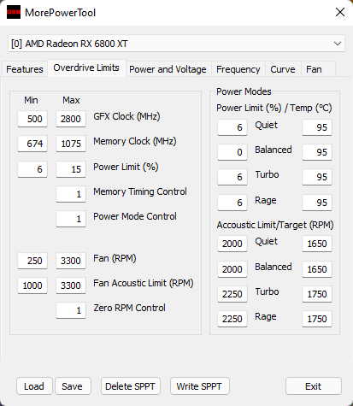353x406 pixels.
Task: Edit Balanced acoustic target field 1650
Action: pos(317,269)
